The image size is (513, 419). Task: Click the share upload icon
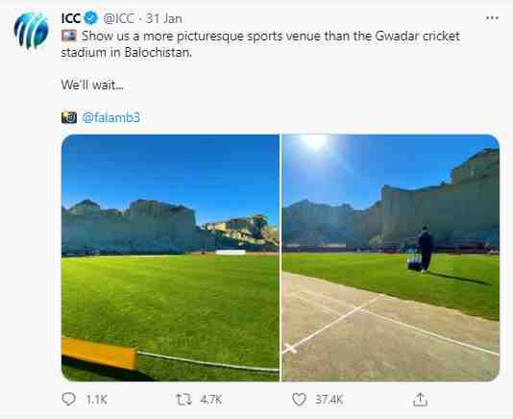[421, 400]
